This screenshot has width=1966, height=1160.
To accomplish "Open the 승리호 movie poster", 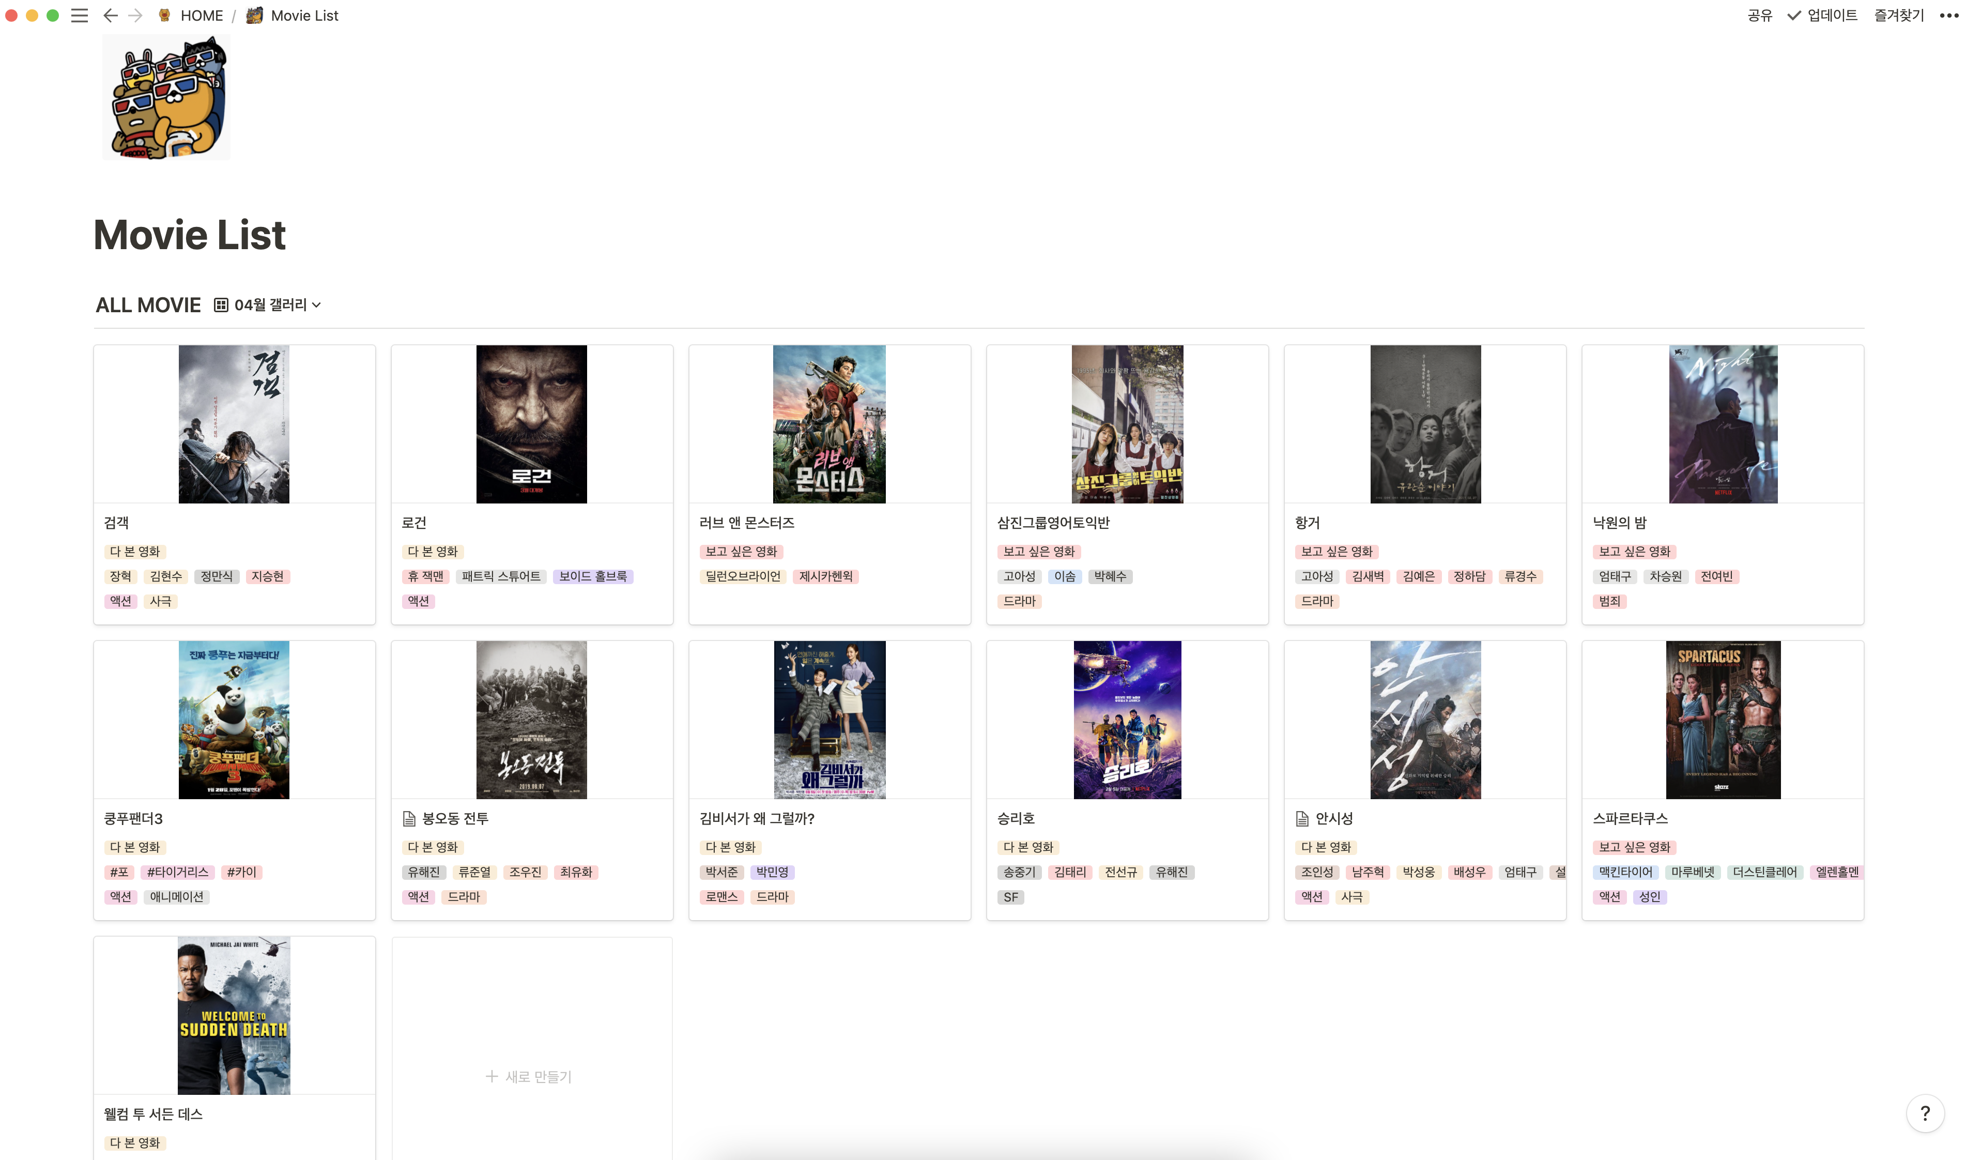I will point(1127,720).
